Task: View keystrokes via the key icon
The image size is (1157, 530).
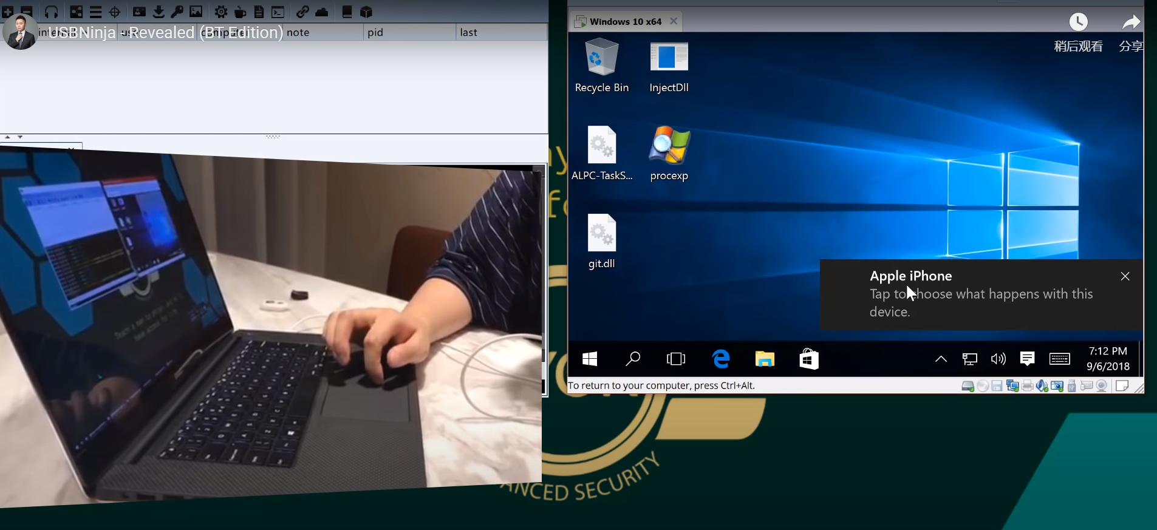Action: [177, 12]
